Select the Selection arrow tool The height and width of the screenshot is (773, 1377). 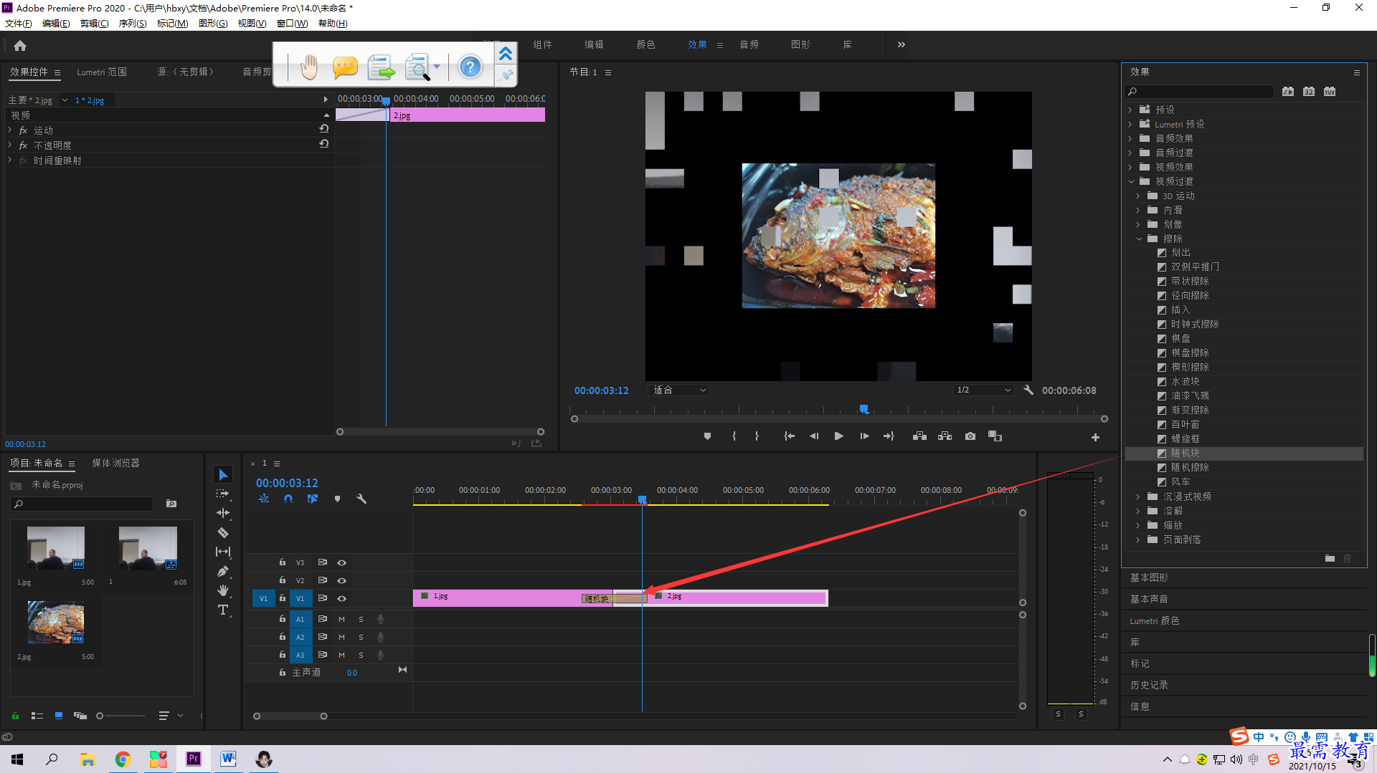(x=223, y=475)
